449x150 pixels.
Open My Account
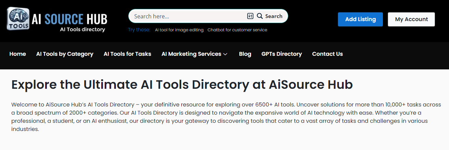[x=411, y=19]
